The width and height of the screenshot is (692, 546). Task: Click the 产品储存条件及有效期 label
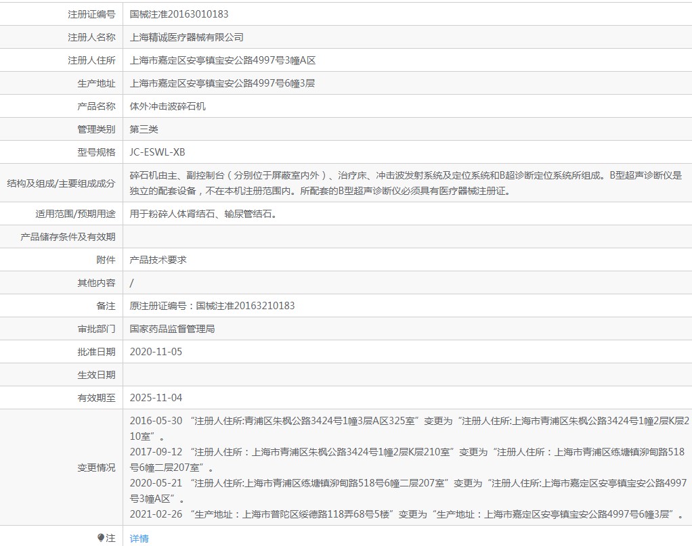68,237
